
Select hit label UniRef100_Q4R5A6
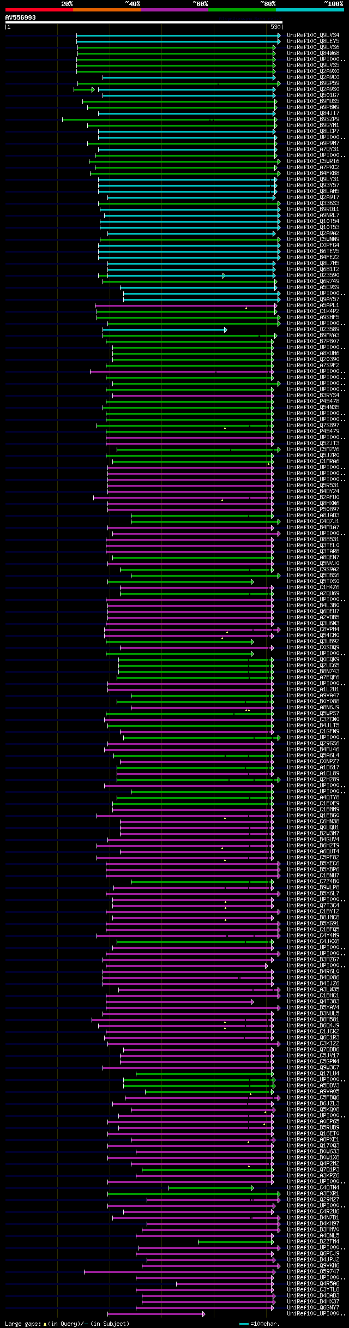pyautogui.click(x=313, y=1283)
